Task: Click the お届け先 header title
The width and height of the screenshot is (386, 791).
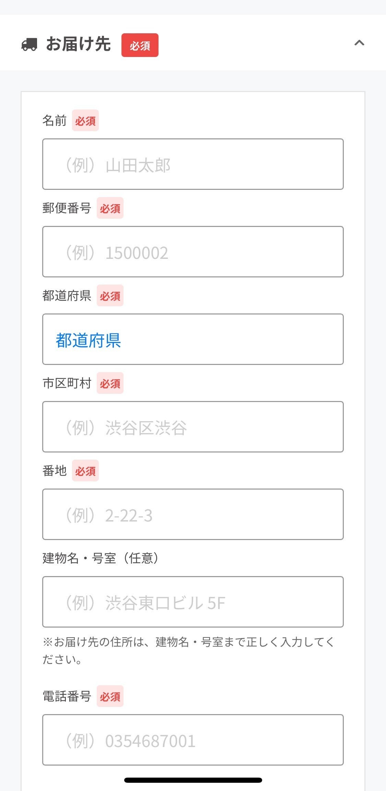Action: point(78,44)
